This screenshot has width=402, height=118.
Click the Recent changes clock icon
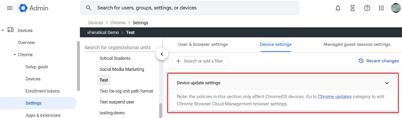[361, 61]
